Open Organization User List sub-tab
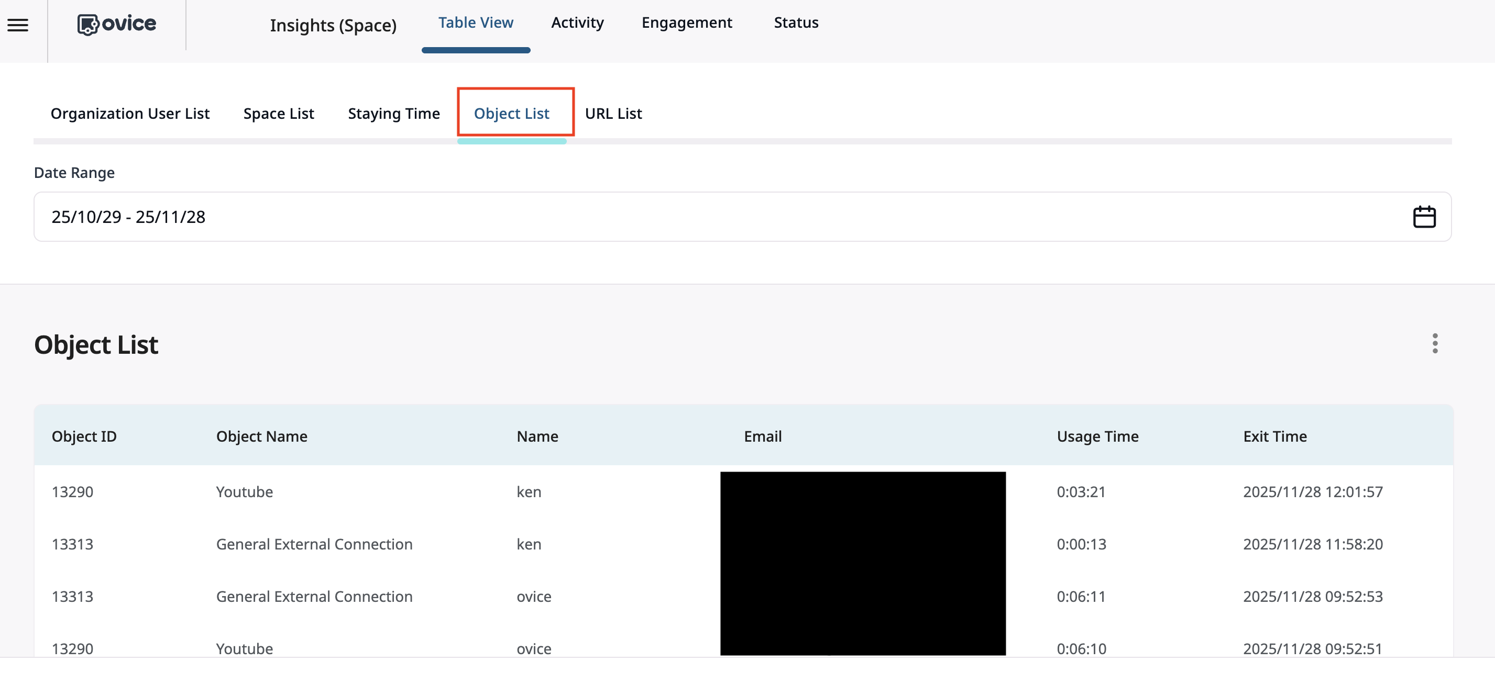 [130, 114]
